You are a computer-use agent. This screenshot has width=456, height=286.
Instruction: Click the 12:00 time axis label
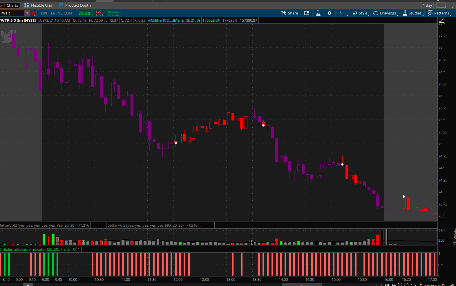(x=178, y=279)
